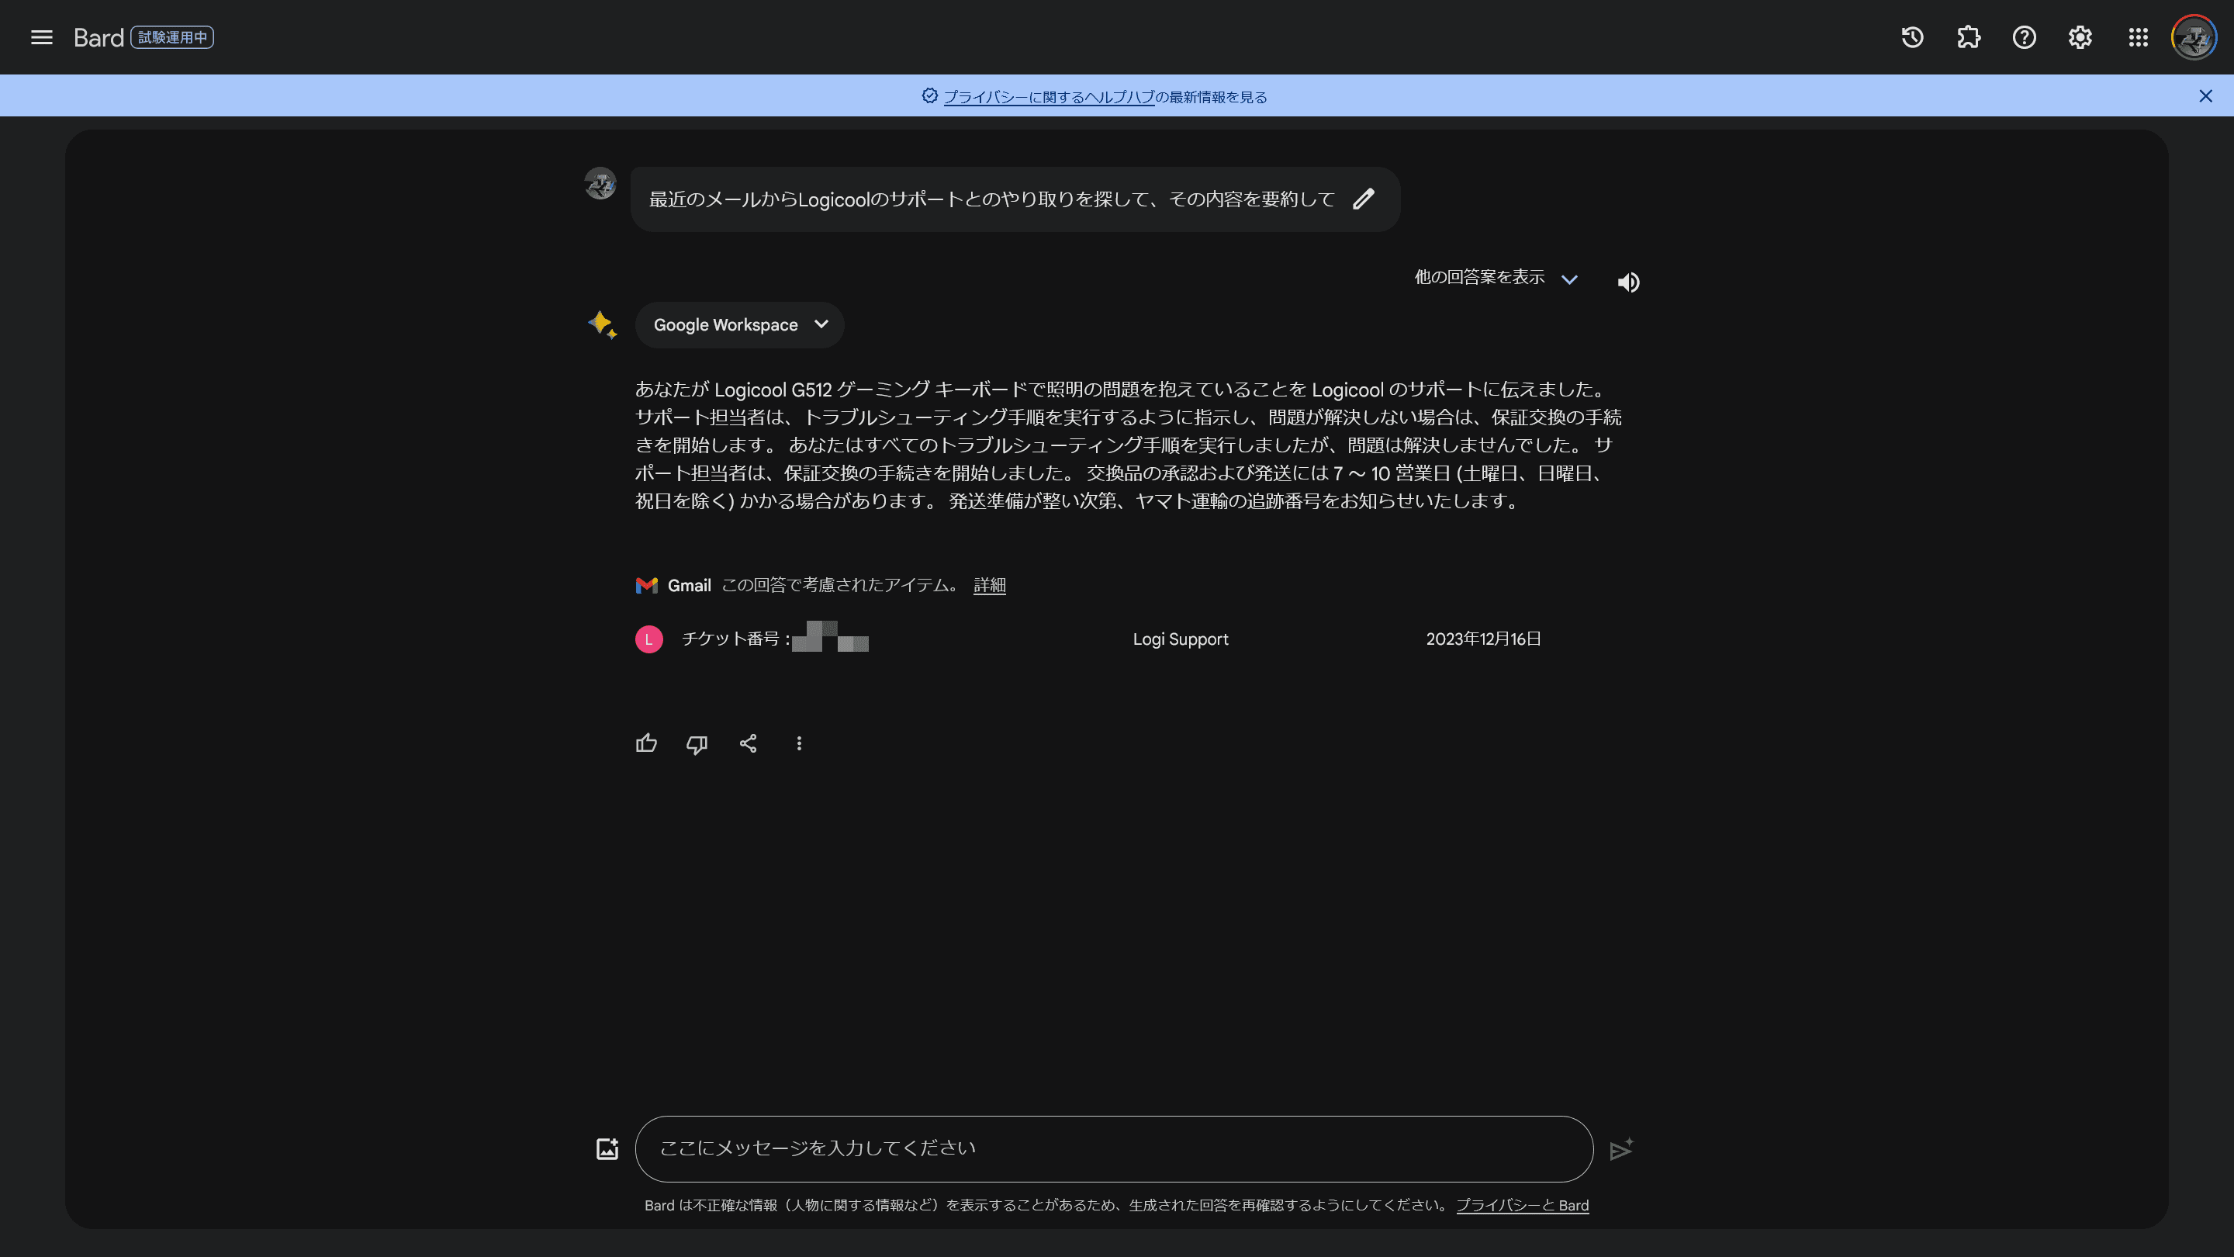Open Bard activity history icon

1912,37
